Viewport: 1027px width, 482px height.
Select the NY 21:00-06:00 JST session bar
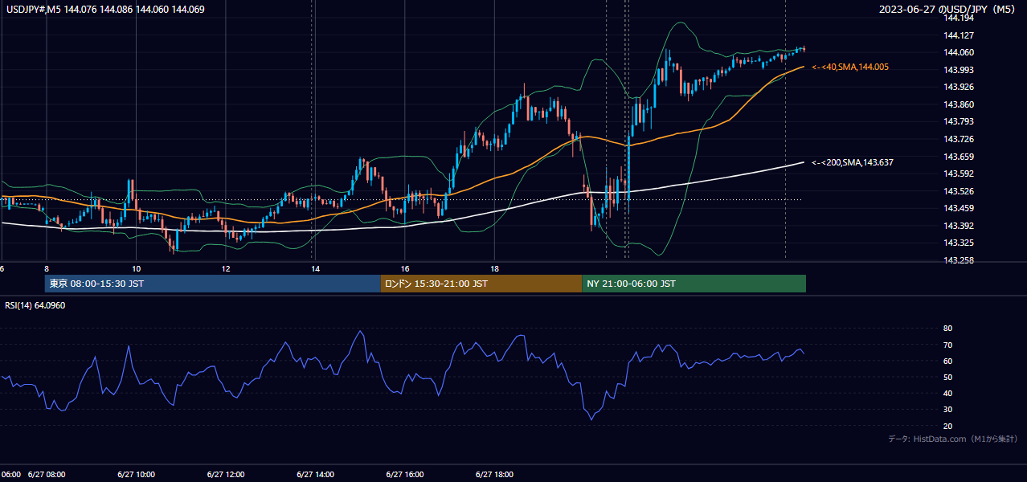694,284
